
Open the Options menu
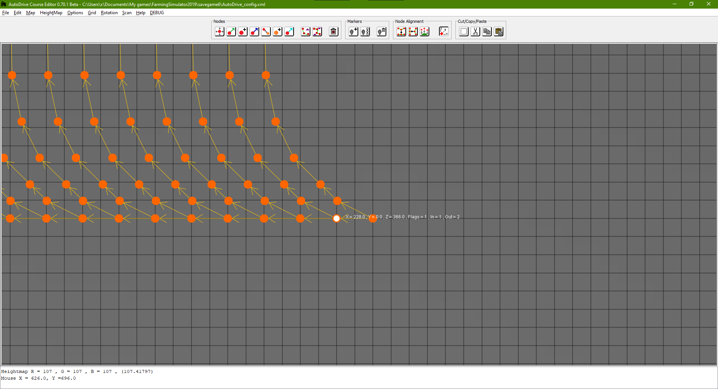pyautogui.click(x=75, y=13)
